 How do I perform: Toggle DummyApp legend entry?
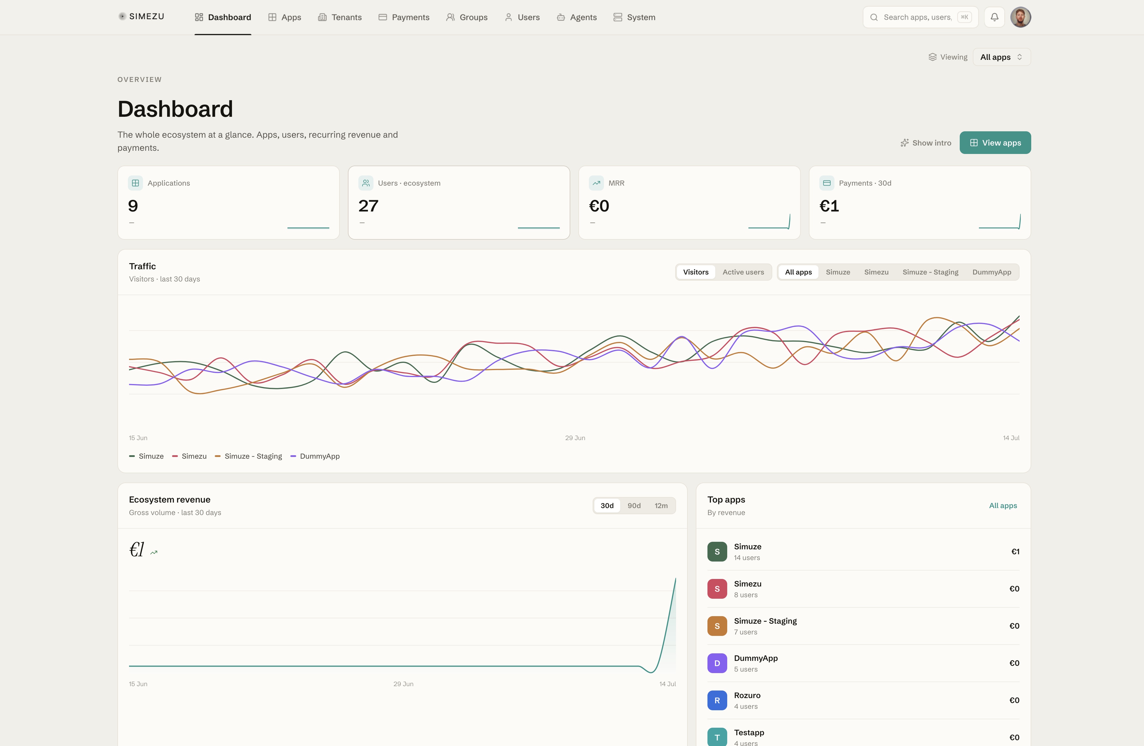coord(315,456)
